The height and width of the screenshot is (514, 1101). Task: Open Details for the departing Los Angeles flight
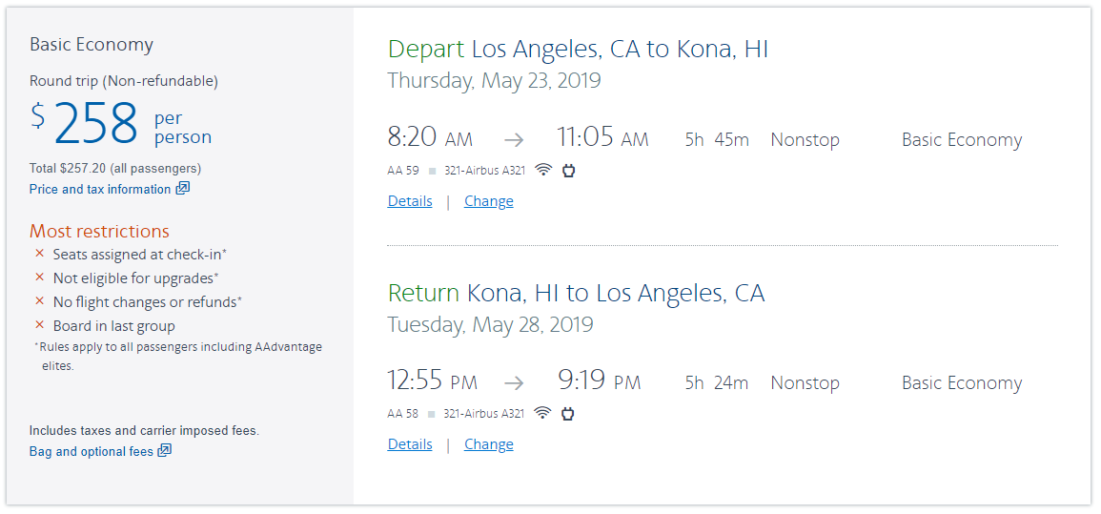pyautogui.click(x=410, y=201)
